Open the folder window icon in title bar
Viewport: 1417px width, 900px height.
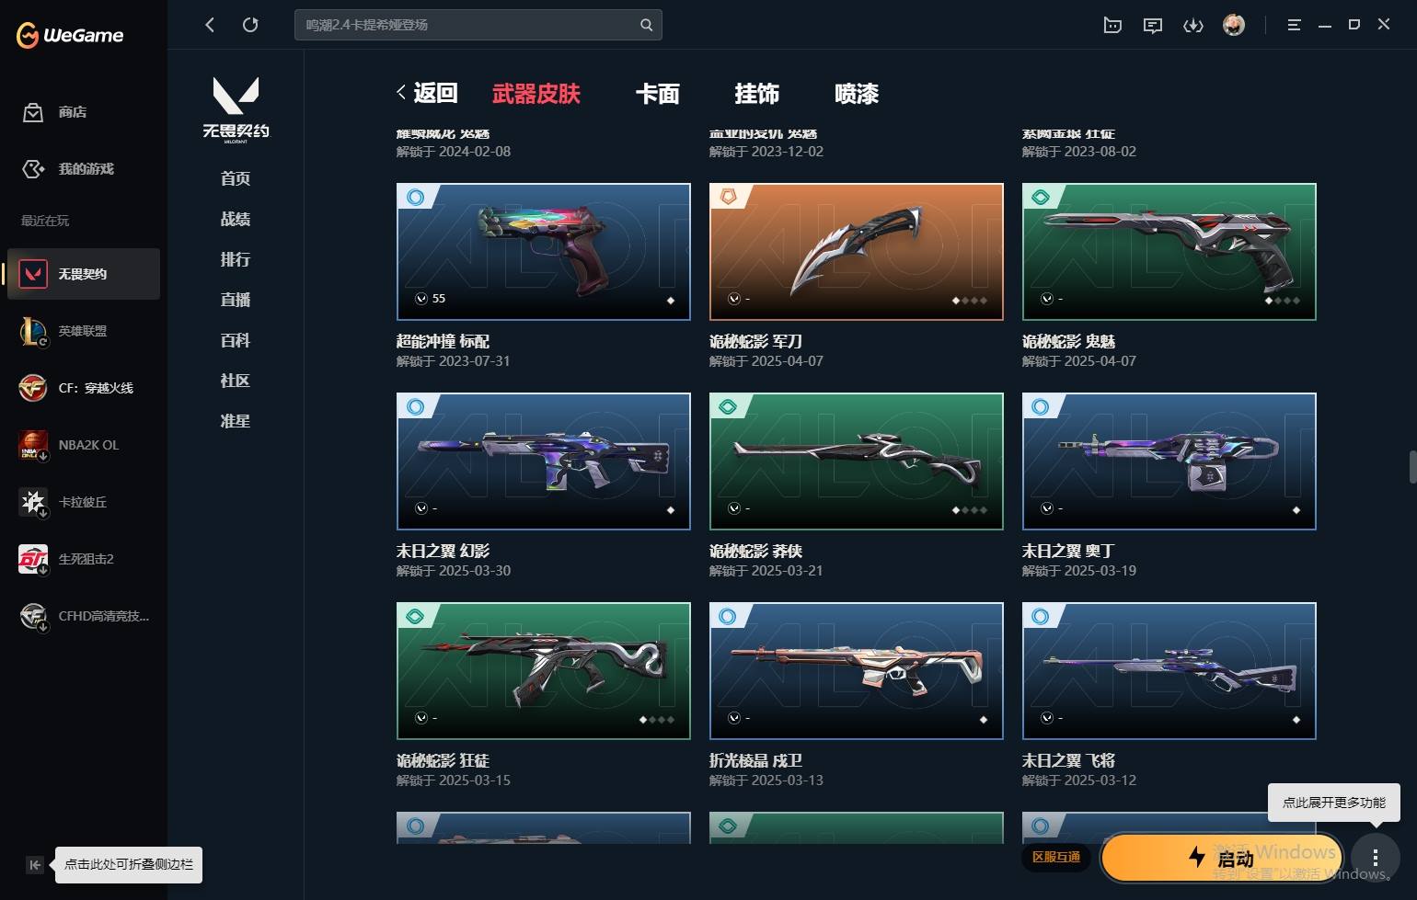[1112, 26]
